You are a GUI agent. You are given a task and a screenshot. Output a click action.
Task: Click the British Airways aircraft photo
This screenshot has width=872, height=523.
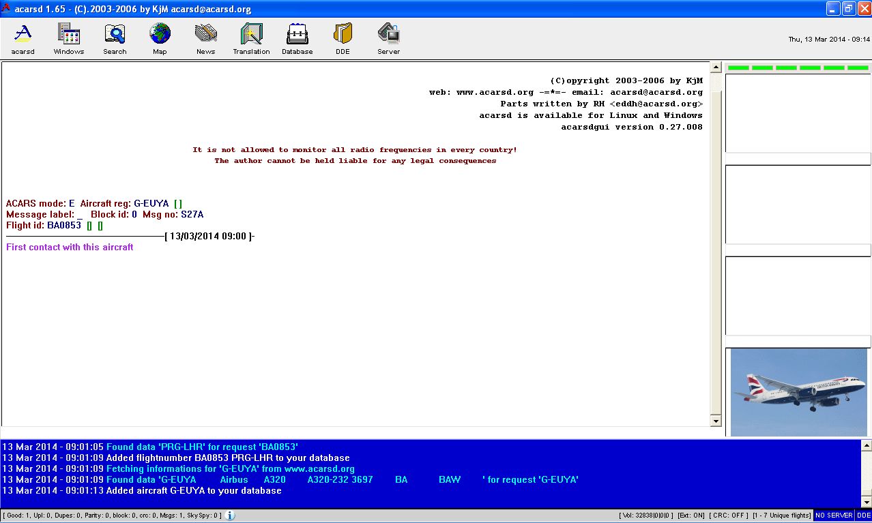point(798,392)
